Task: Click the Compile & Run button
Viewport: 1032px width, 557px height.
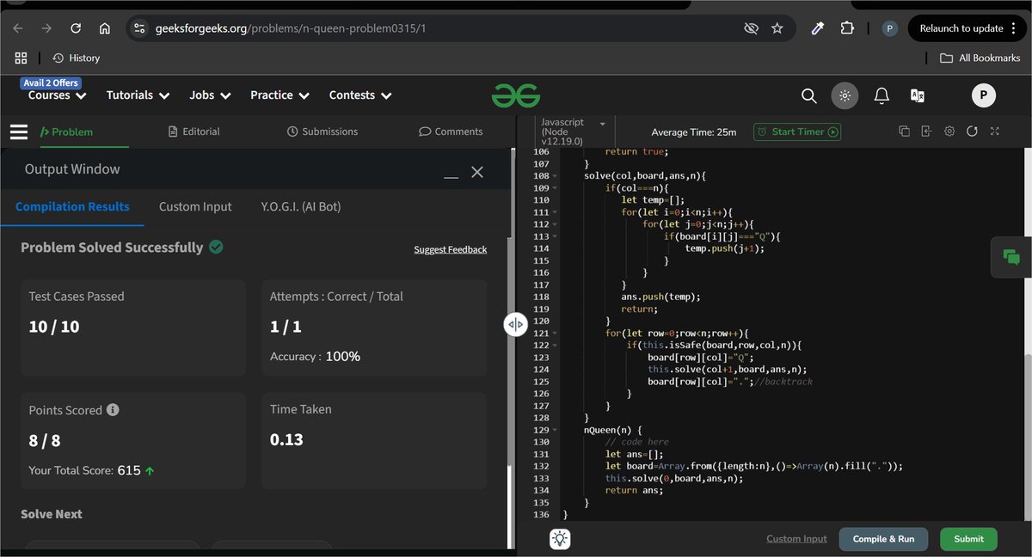Action: point(883,539)
